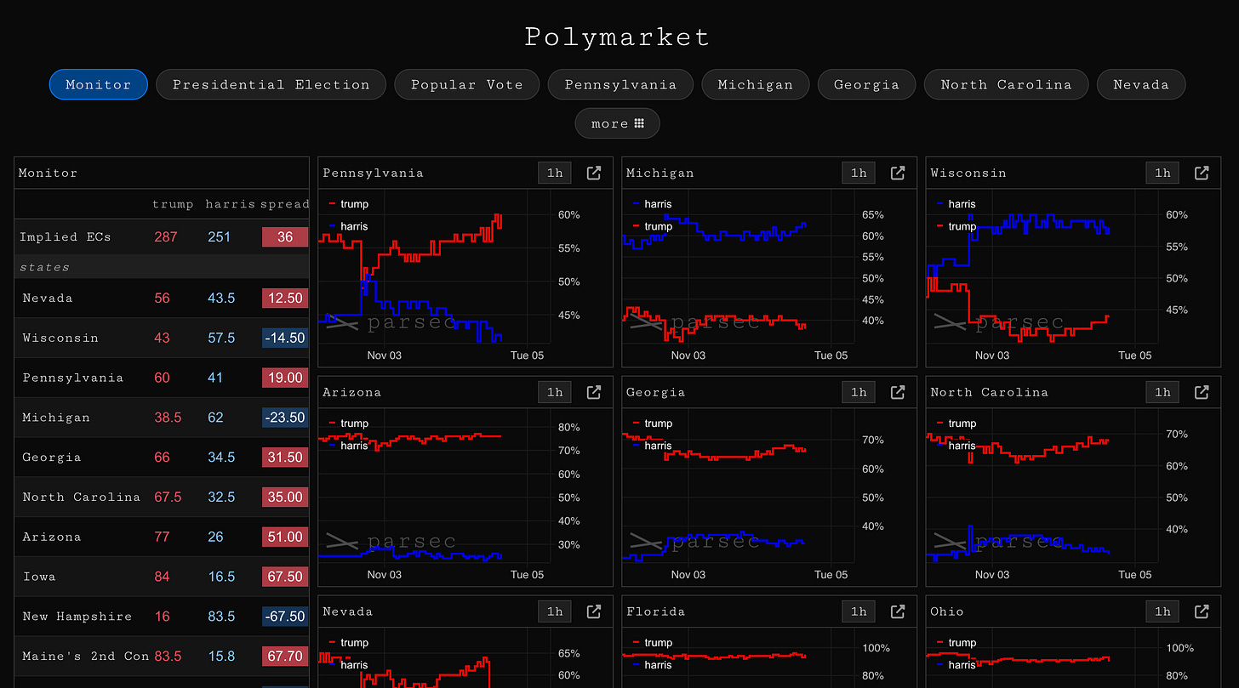Change Pennsylvania chart 1h interval
The image size is (1239, 688).
click(555, 173)
